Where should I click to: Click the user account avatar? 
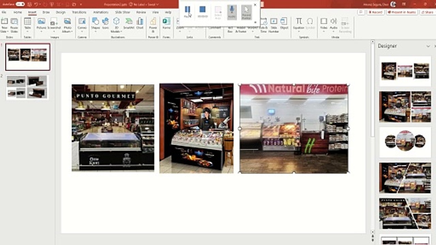pos(393,4)
